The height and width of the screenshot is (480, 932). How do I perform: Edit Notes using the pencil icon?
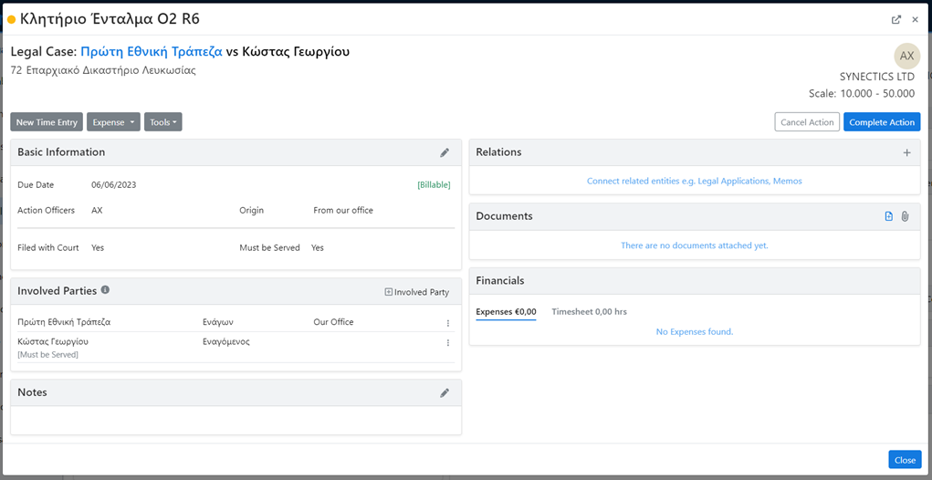click(445, 392)
